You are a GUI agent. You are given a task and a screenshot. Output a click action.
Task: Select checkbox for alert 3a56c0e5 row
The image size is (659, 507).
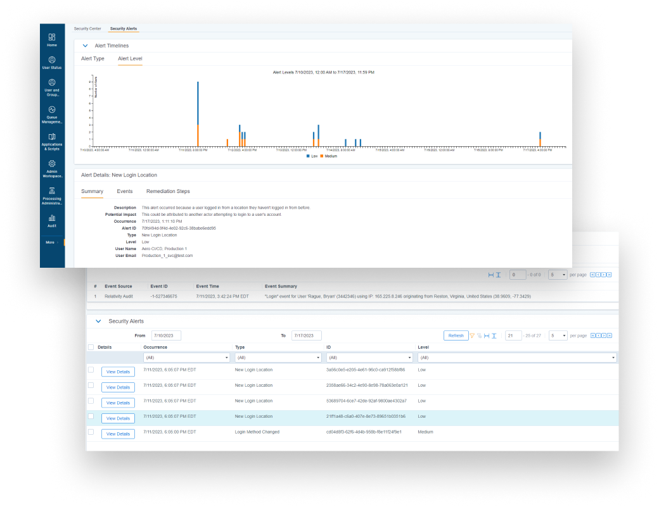pyautogui.click(x=91, y=370)
